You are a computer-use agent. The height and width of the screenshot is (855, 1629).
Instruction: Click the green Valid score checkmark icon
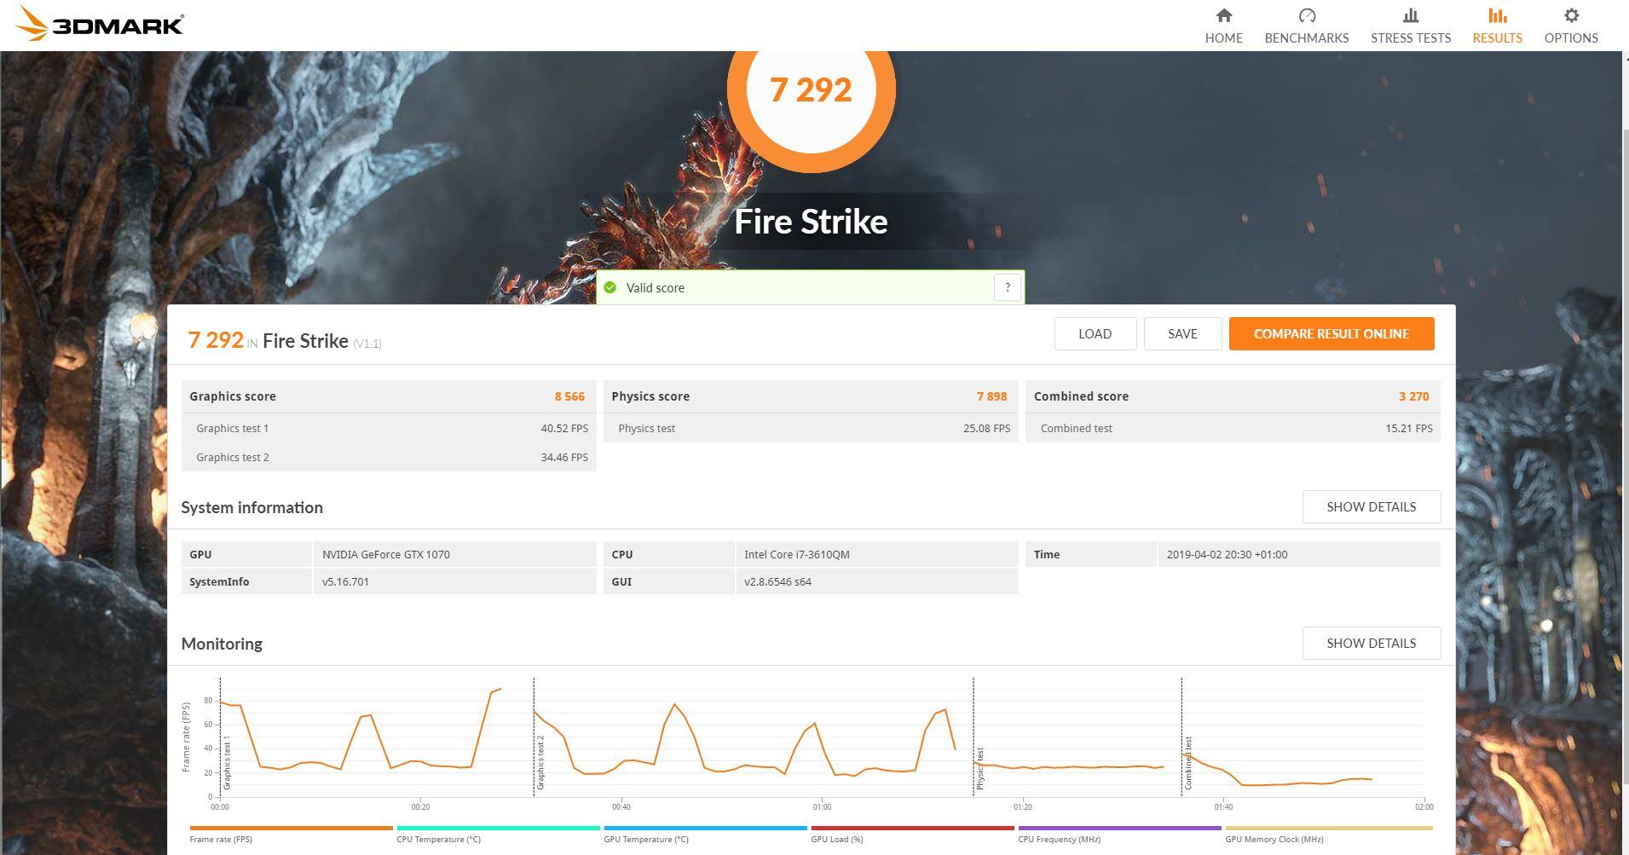(609, 287)
